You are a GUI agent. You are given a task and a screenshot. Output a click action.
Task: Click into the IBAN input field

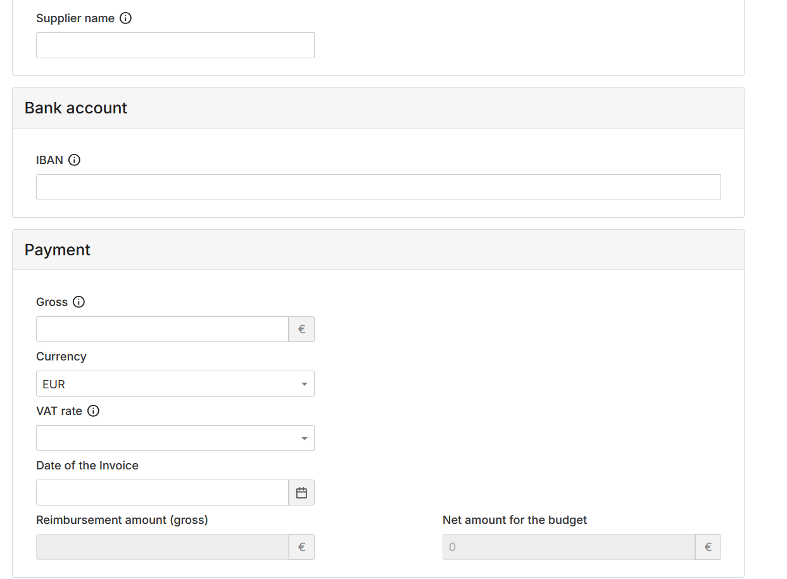coord(379,188)
